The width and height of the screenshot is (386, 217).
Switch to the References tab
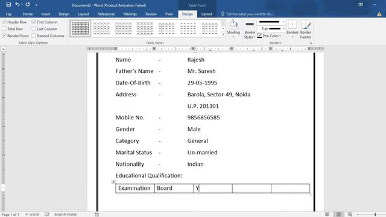click(x=106, y=14)
